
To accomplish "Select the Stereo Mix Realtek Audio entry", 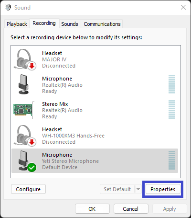I will tap(95, 110).
